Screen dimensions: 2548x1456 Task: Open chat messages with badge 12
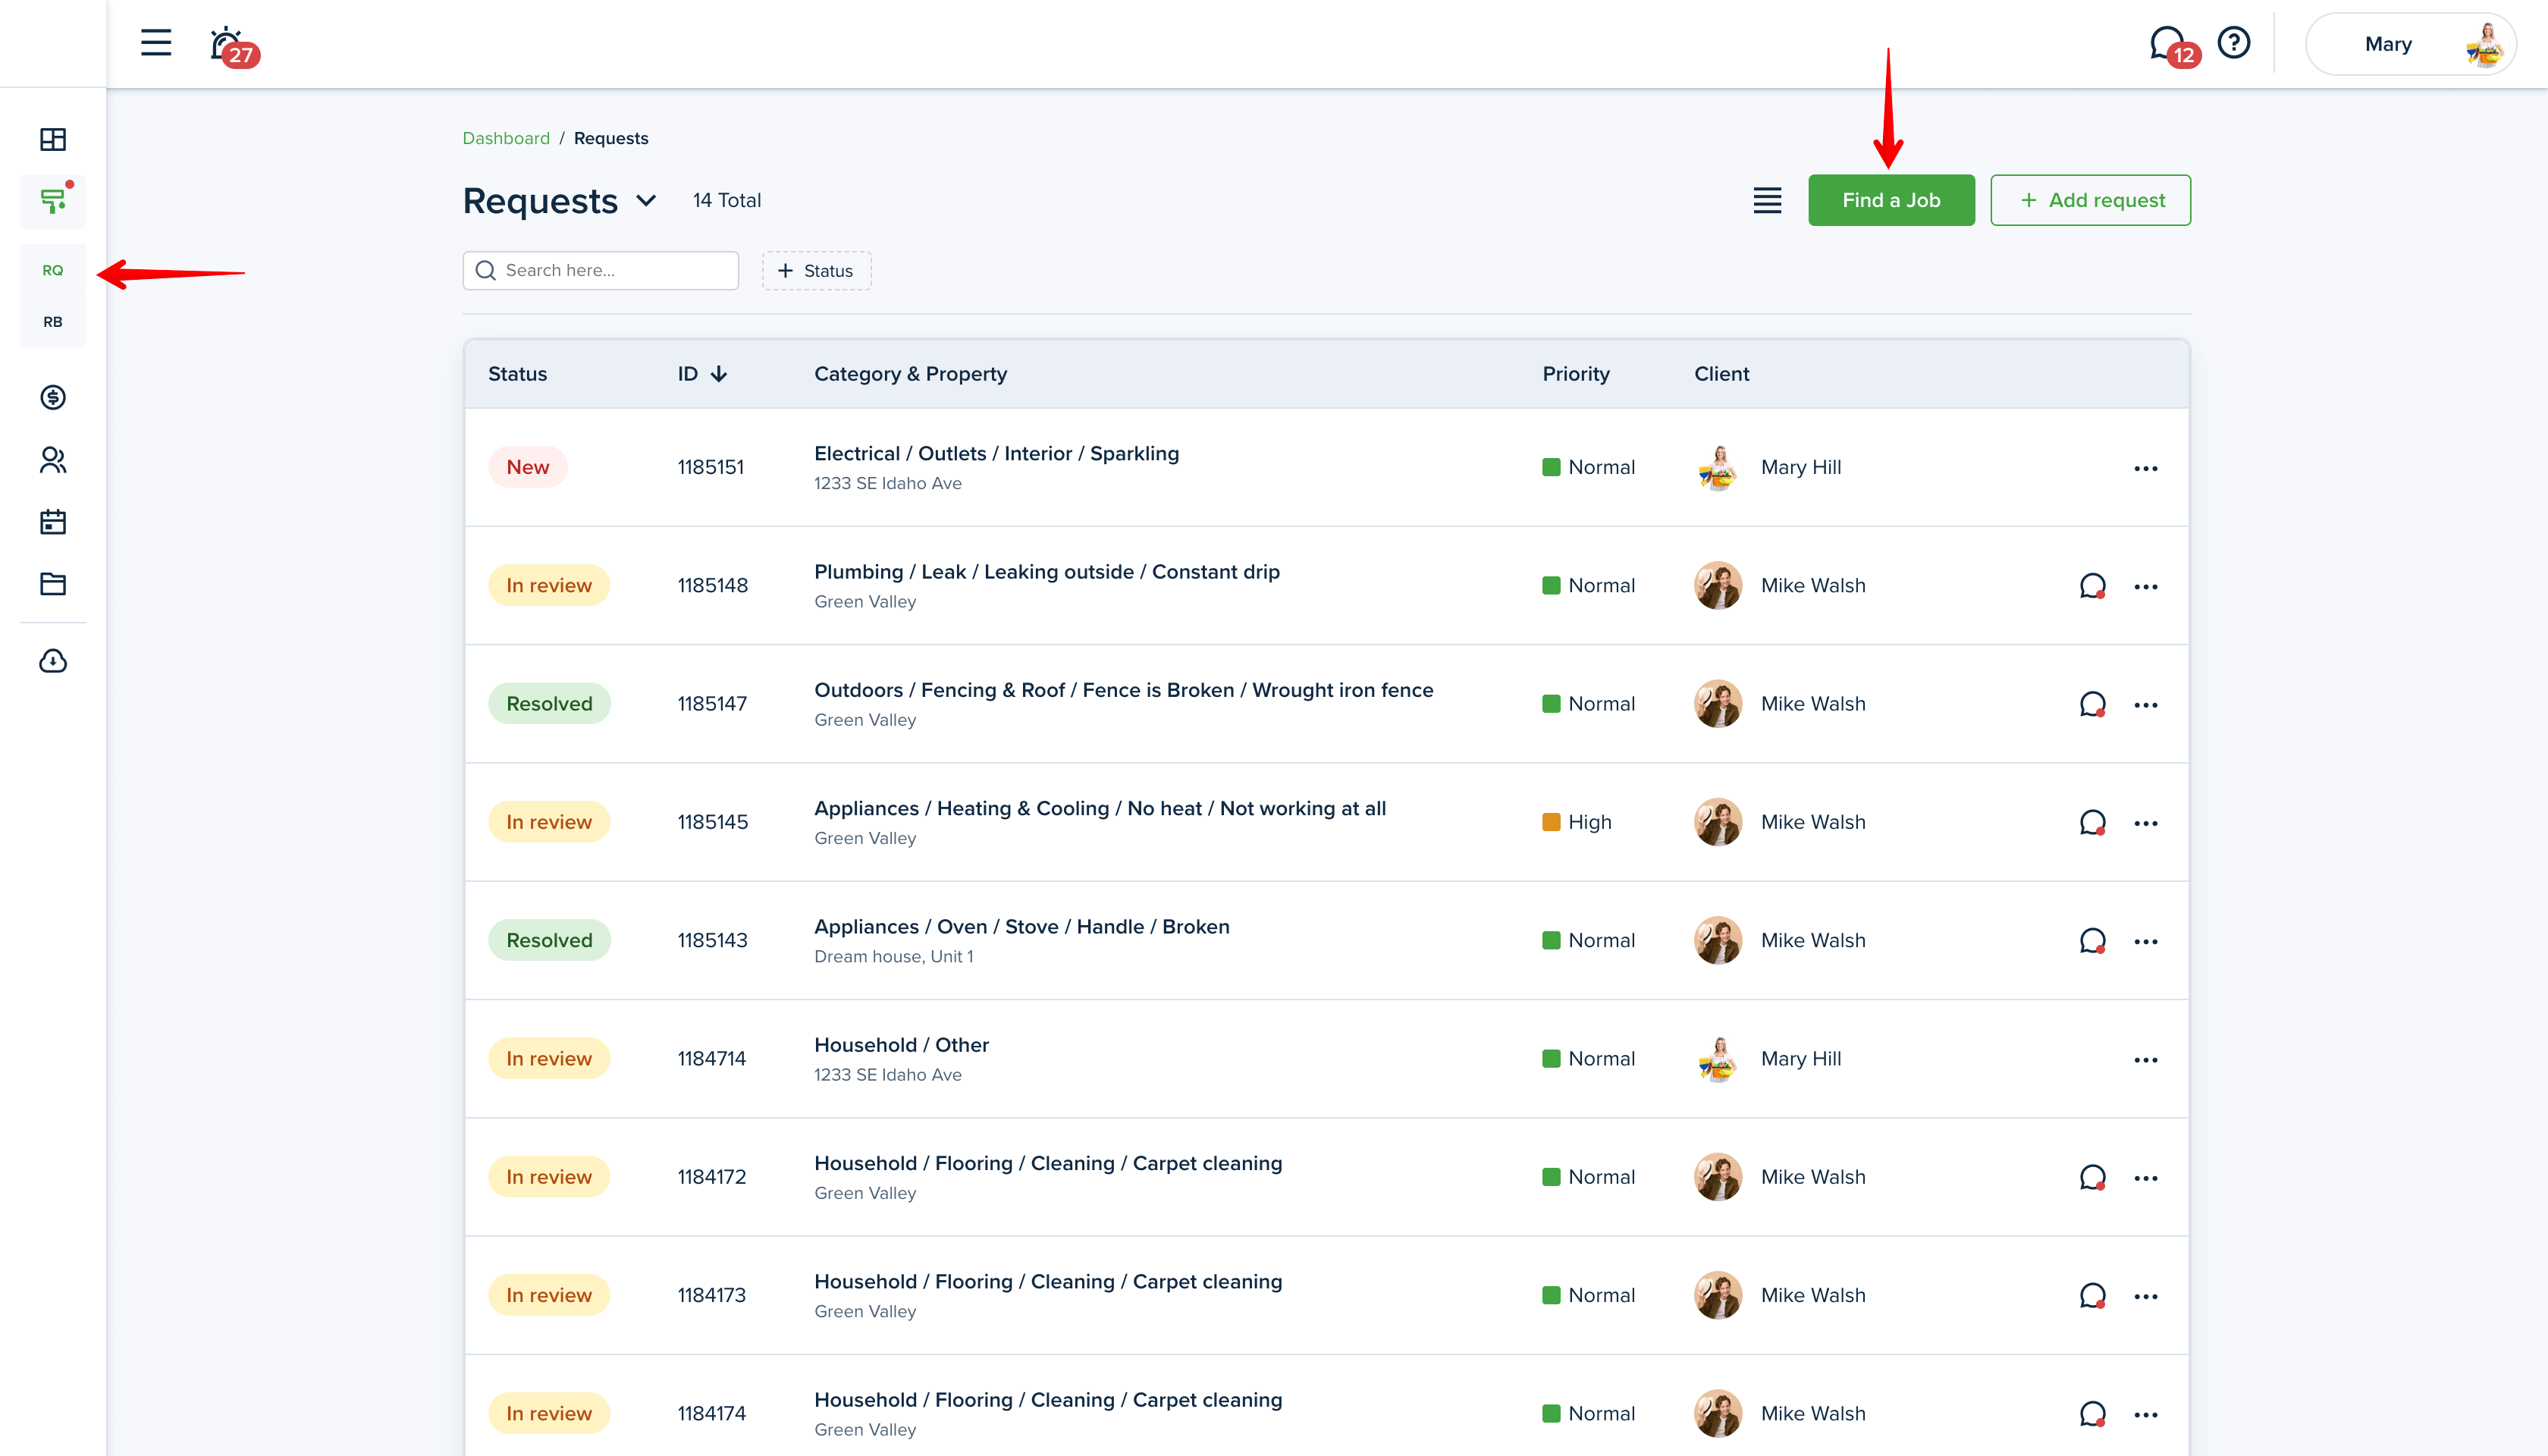[x=2169, y=45]
